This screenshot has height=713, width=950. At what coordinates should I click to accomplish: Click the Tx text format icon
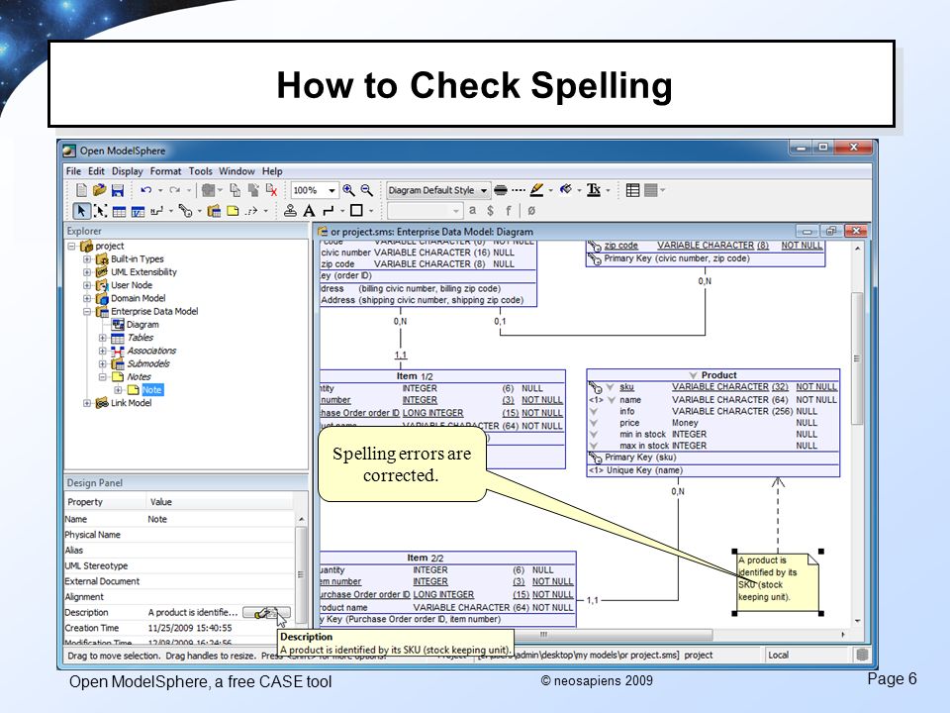[x=594, y=190]
